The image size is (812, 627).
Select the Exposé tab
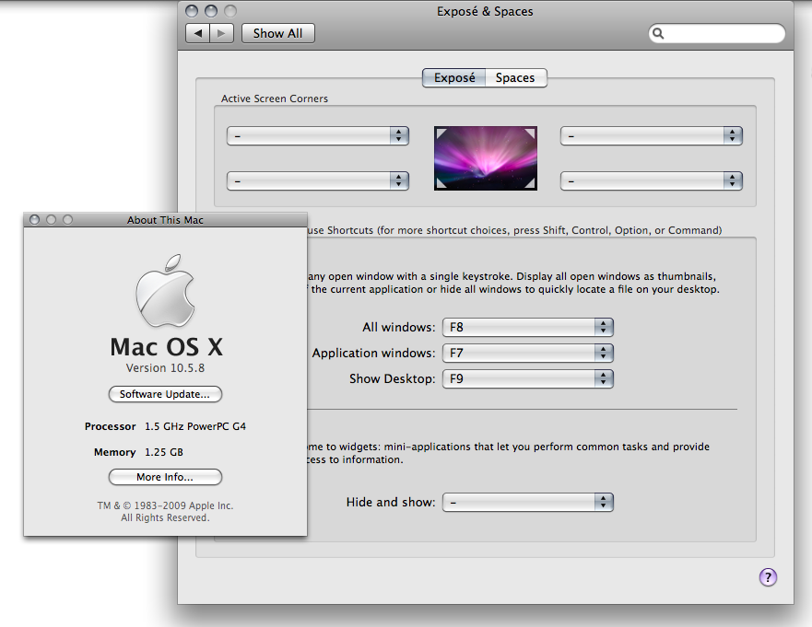click(x=454, y=77)
